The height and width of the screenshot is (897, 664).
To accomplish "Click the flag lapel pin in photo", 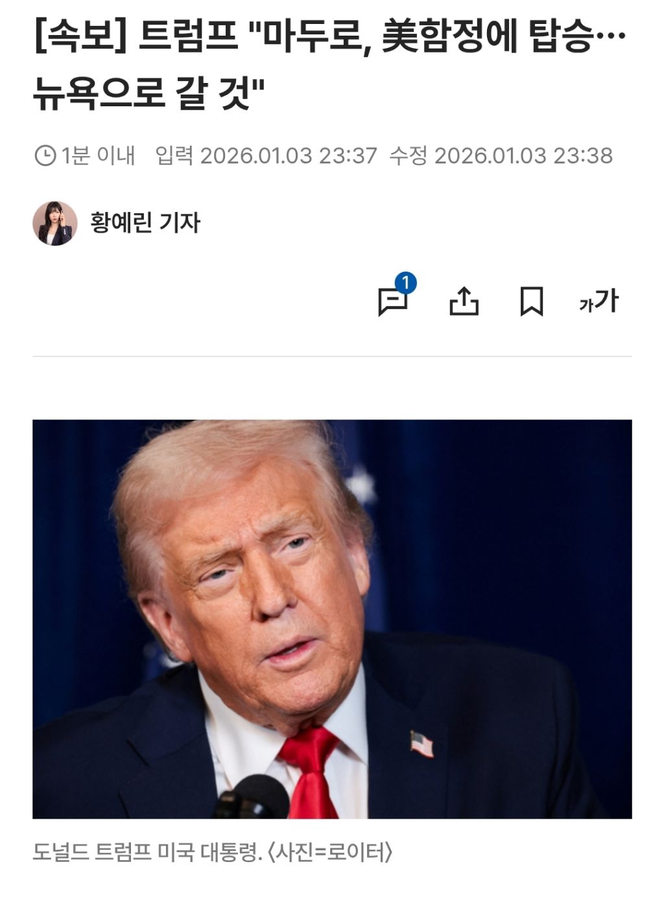I will point(422,743).
